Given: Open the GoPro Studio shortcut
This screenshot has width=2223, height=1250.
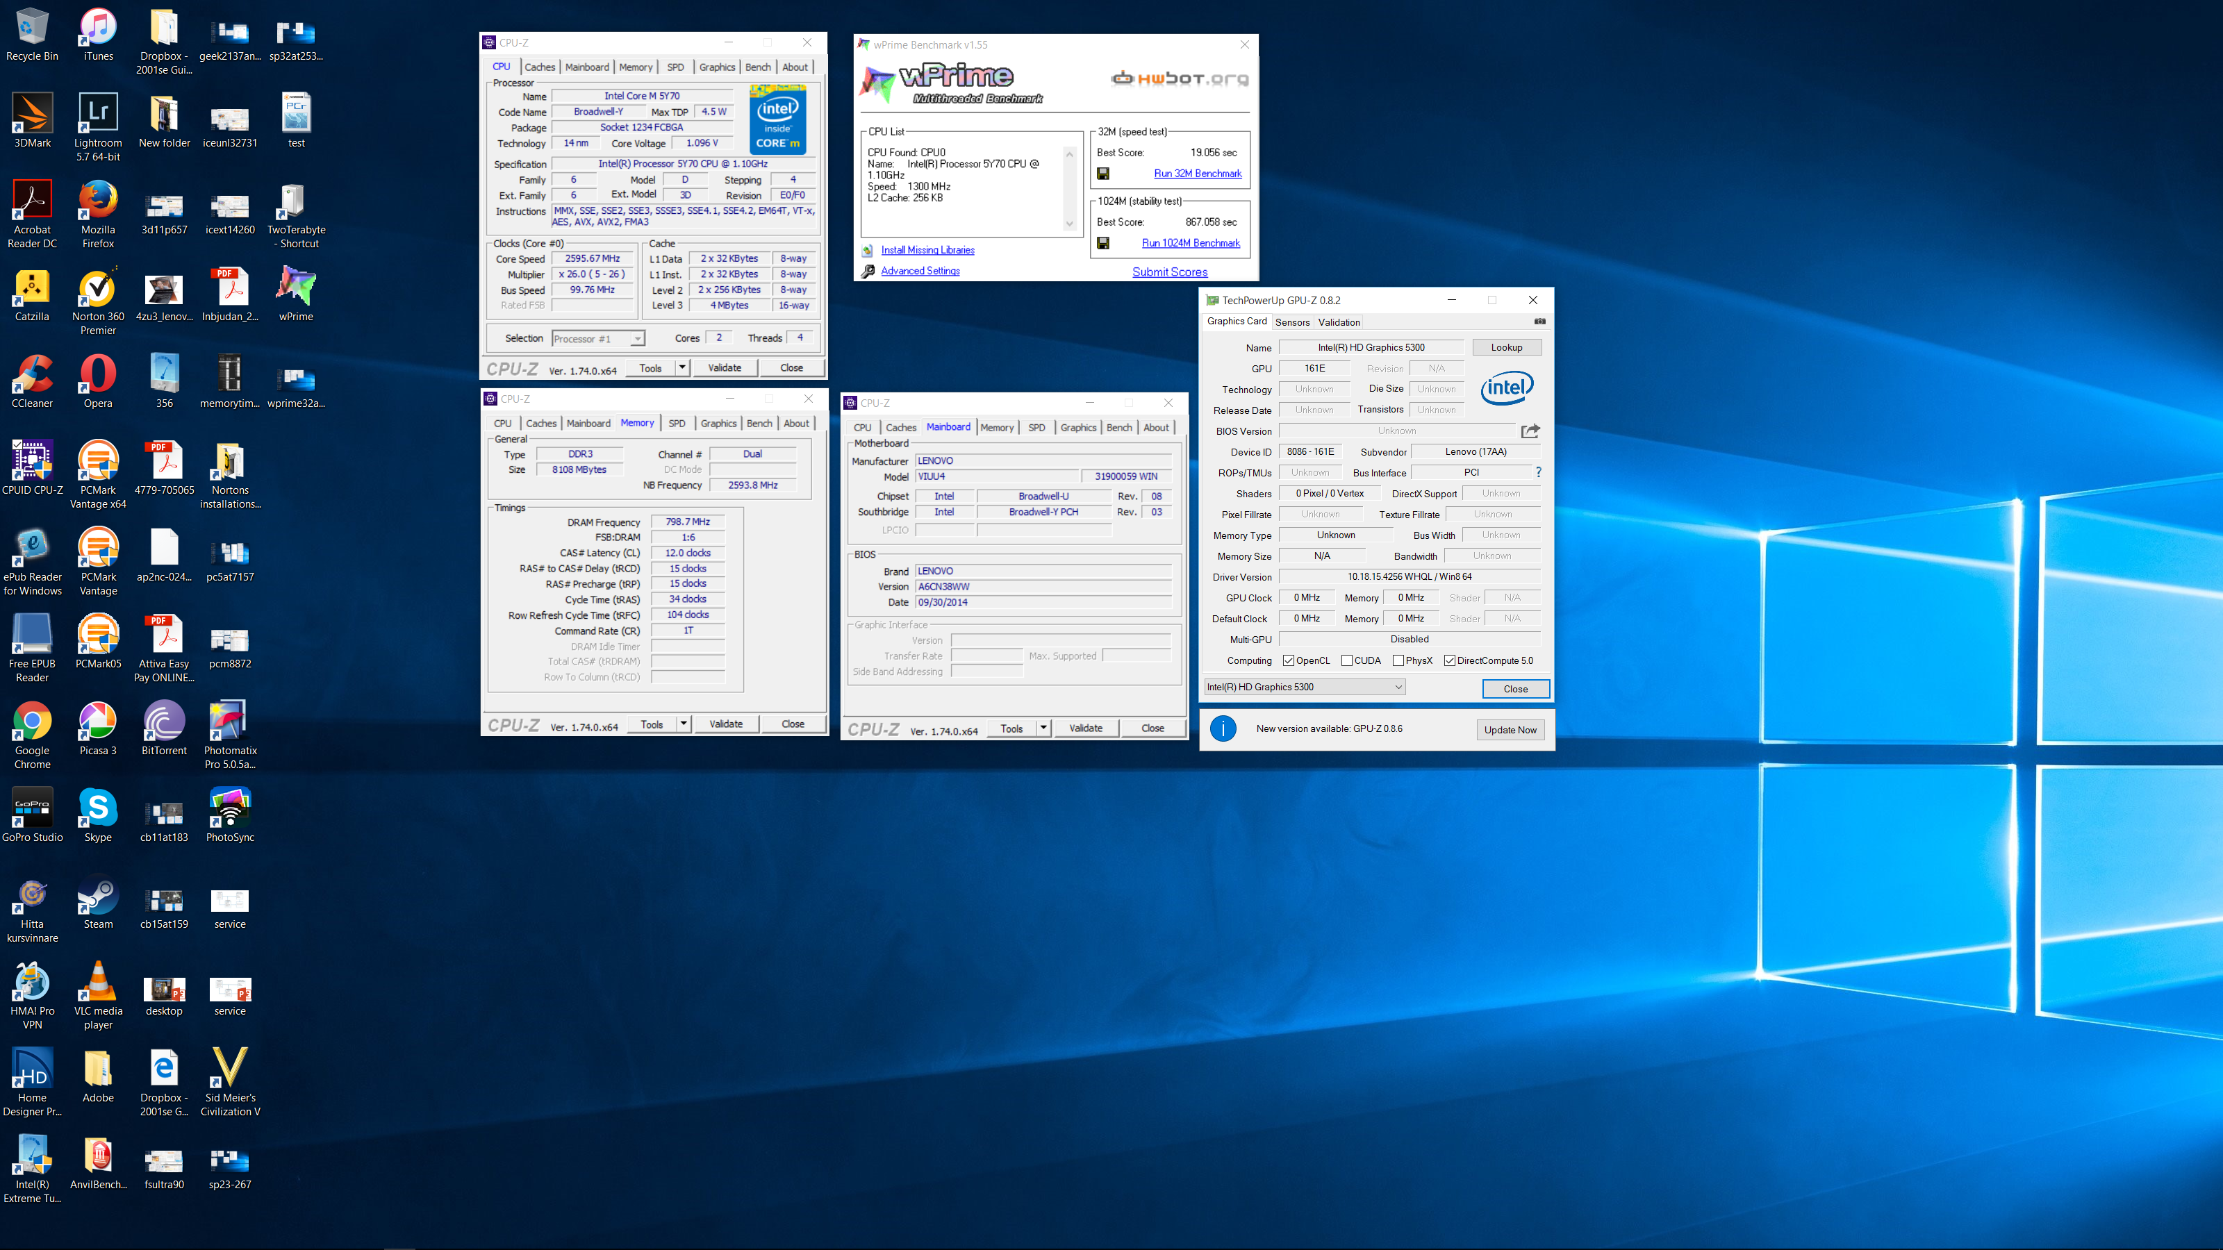Looking at the screenshot, I should tap(32, 816).
